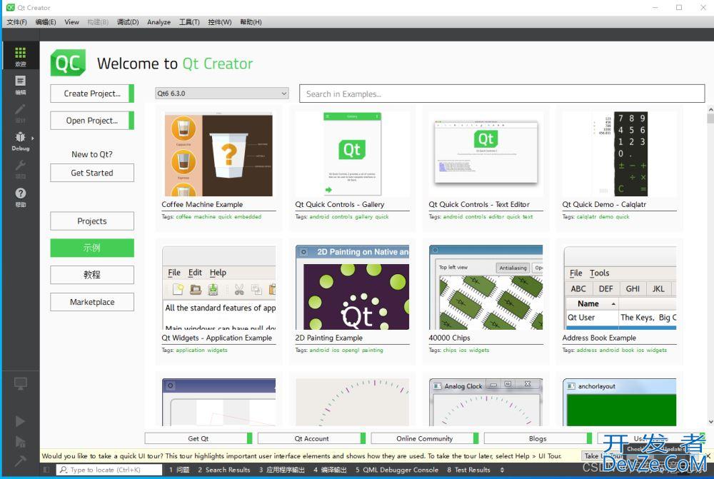
Task: Expand the Debug mode submenu arrow
Action: point(32,138)
